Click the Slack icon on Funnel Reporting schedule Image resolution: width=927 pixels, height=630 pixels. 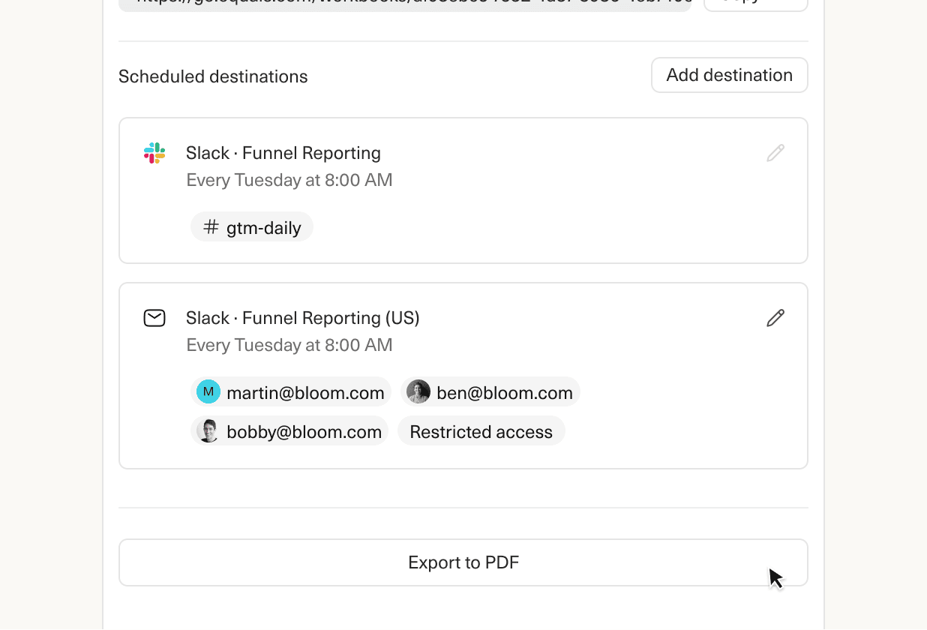tap(154, 152)
